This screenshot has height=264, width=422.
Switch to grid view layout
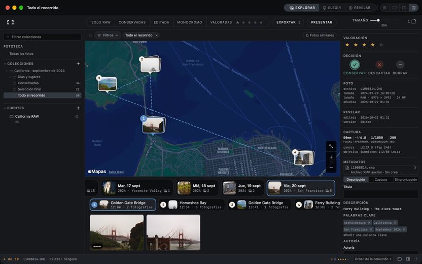tap(385, 8)
